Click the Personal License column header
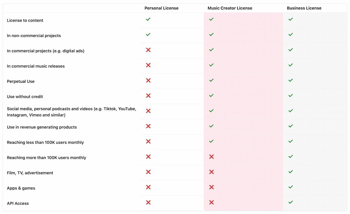 pyautogui.click(x=161, y=8)
